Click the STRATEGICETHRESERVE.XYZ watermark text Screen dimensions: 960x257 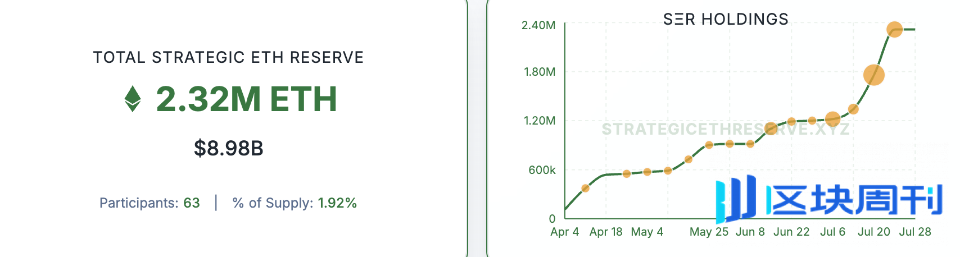tap(726, 130)
